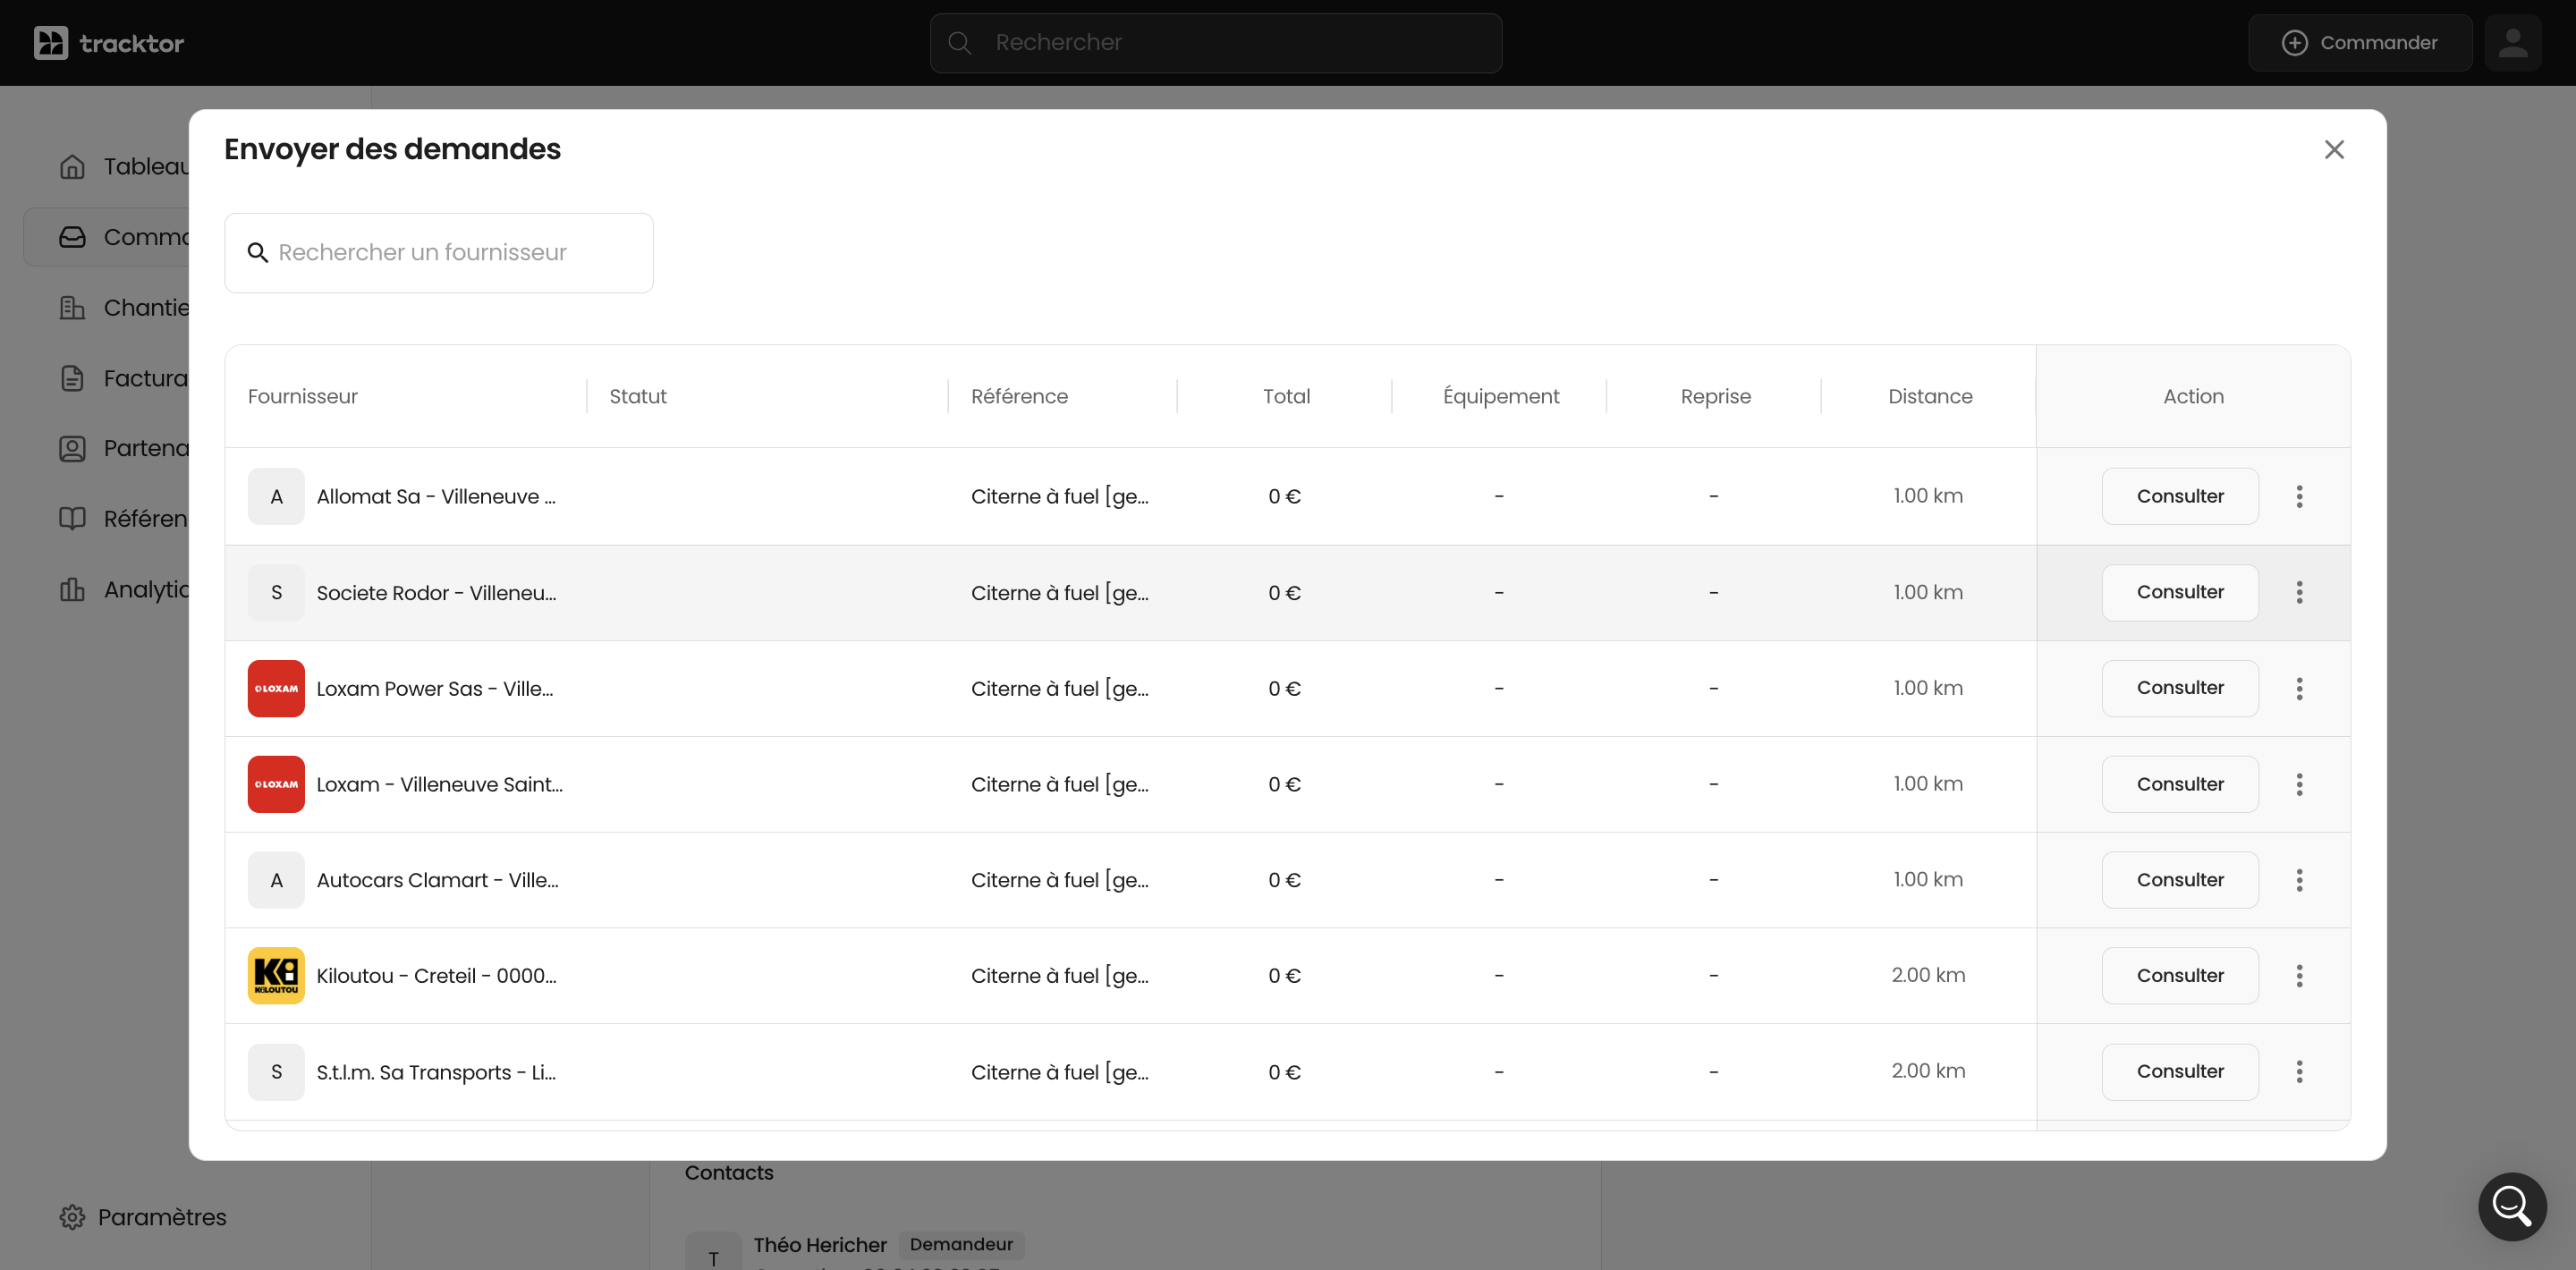Consult the S.t.l.m. Sa Transports supplier
This screenshot has width=2576, height=1270.
click(x=2180, y=1071)
